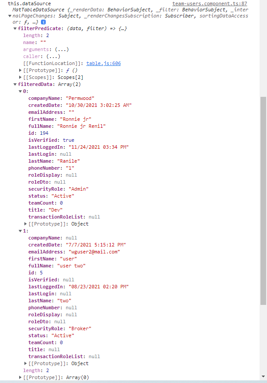Select firstName "Ronnie jr" value
The image size is (267, 383).
(76, 119)
